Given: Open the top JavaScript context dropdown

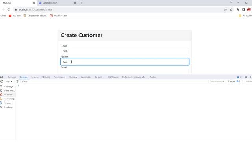Looking at the screenshot, I should [x=9, y=82].
